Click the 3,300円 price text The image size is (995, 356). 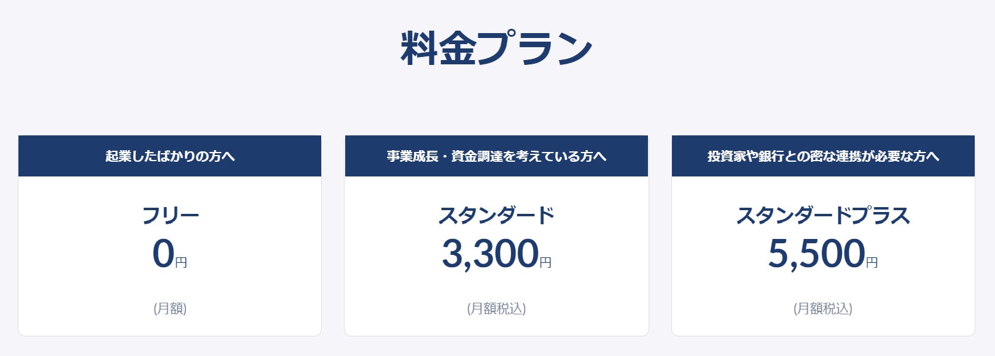click(490, 254)
